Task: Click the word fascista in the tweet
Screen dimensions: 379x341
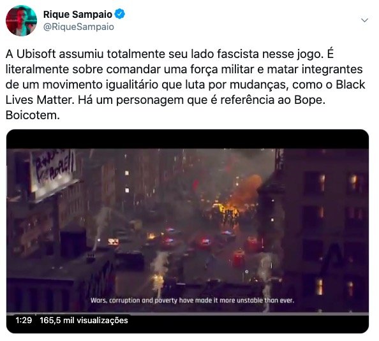Action: [238, 54]
